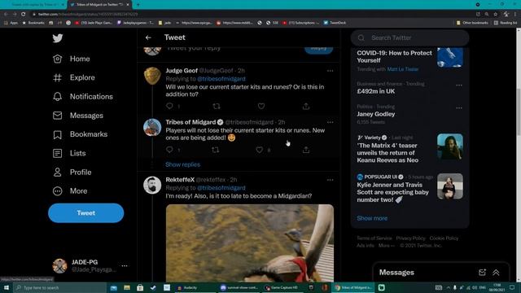Open Messages from the left sidebar
Screen dimensions: 521x293
click(78, 116)
